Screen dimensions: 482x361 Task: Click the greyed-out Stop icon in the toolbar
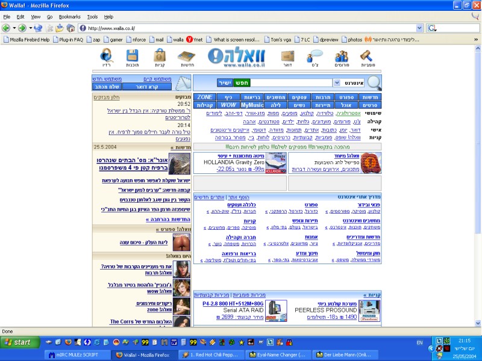pos(49,28)
